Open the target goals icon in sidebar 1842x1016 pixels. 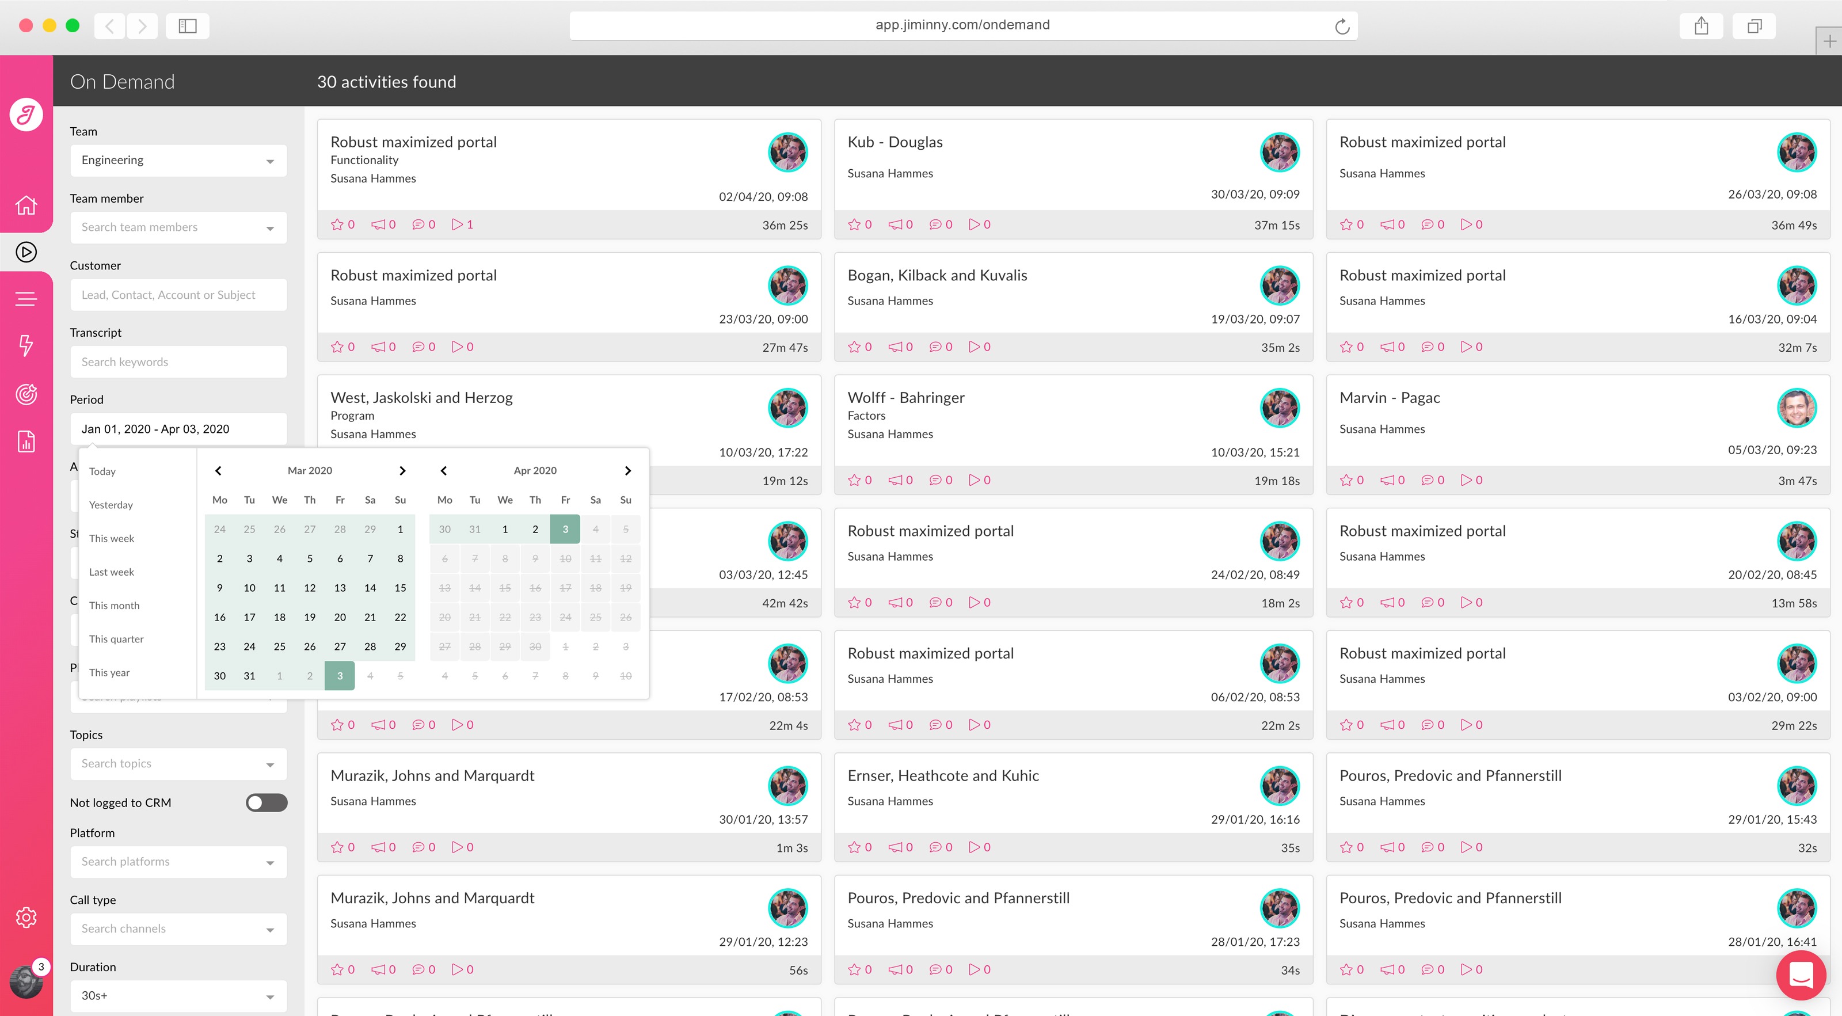[x=26, y=394]
